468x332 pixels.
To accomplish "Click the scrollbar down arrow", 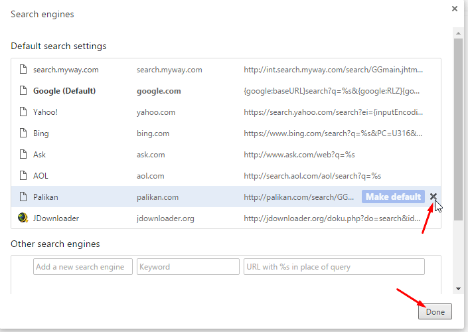I will coord(458,289).
